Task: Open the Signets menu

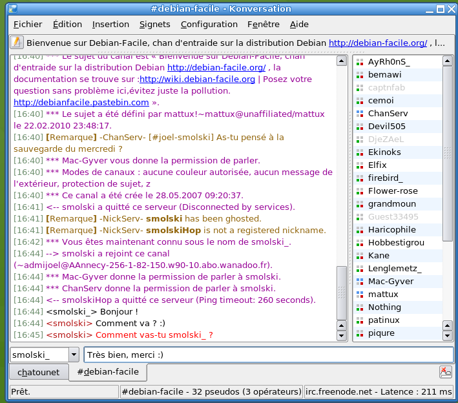Action: [155, 25]
